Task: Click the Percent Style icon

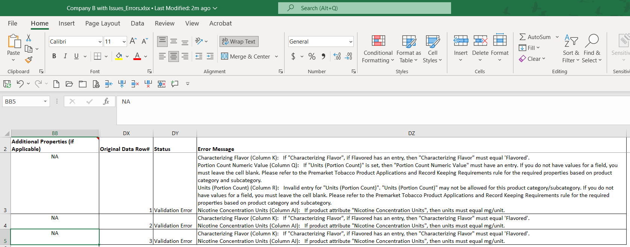Action: [x=312, y=56]
